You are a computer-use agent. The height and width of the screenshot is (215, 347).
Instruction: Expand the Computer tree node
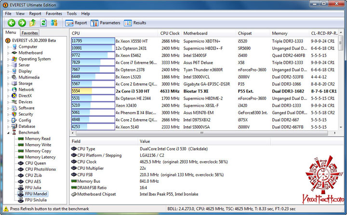(x=8, y=47)
